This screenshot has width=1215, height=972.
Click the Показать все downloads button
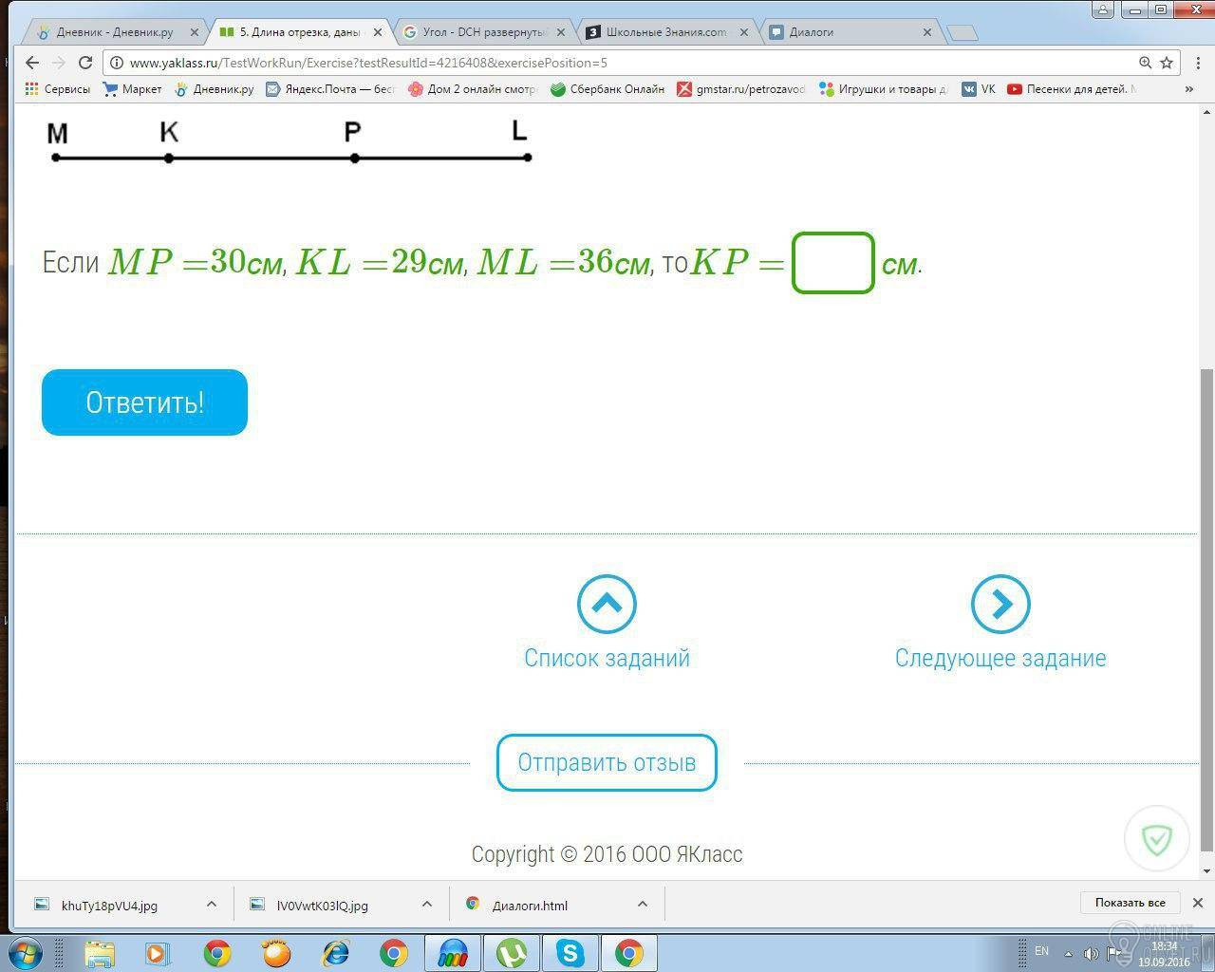point(1130,903)
